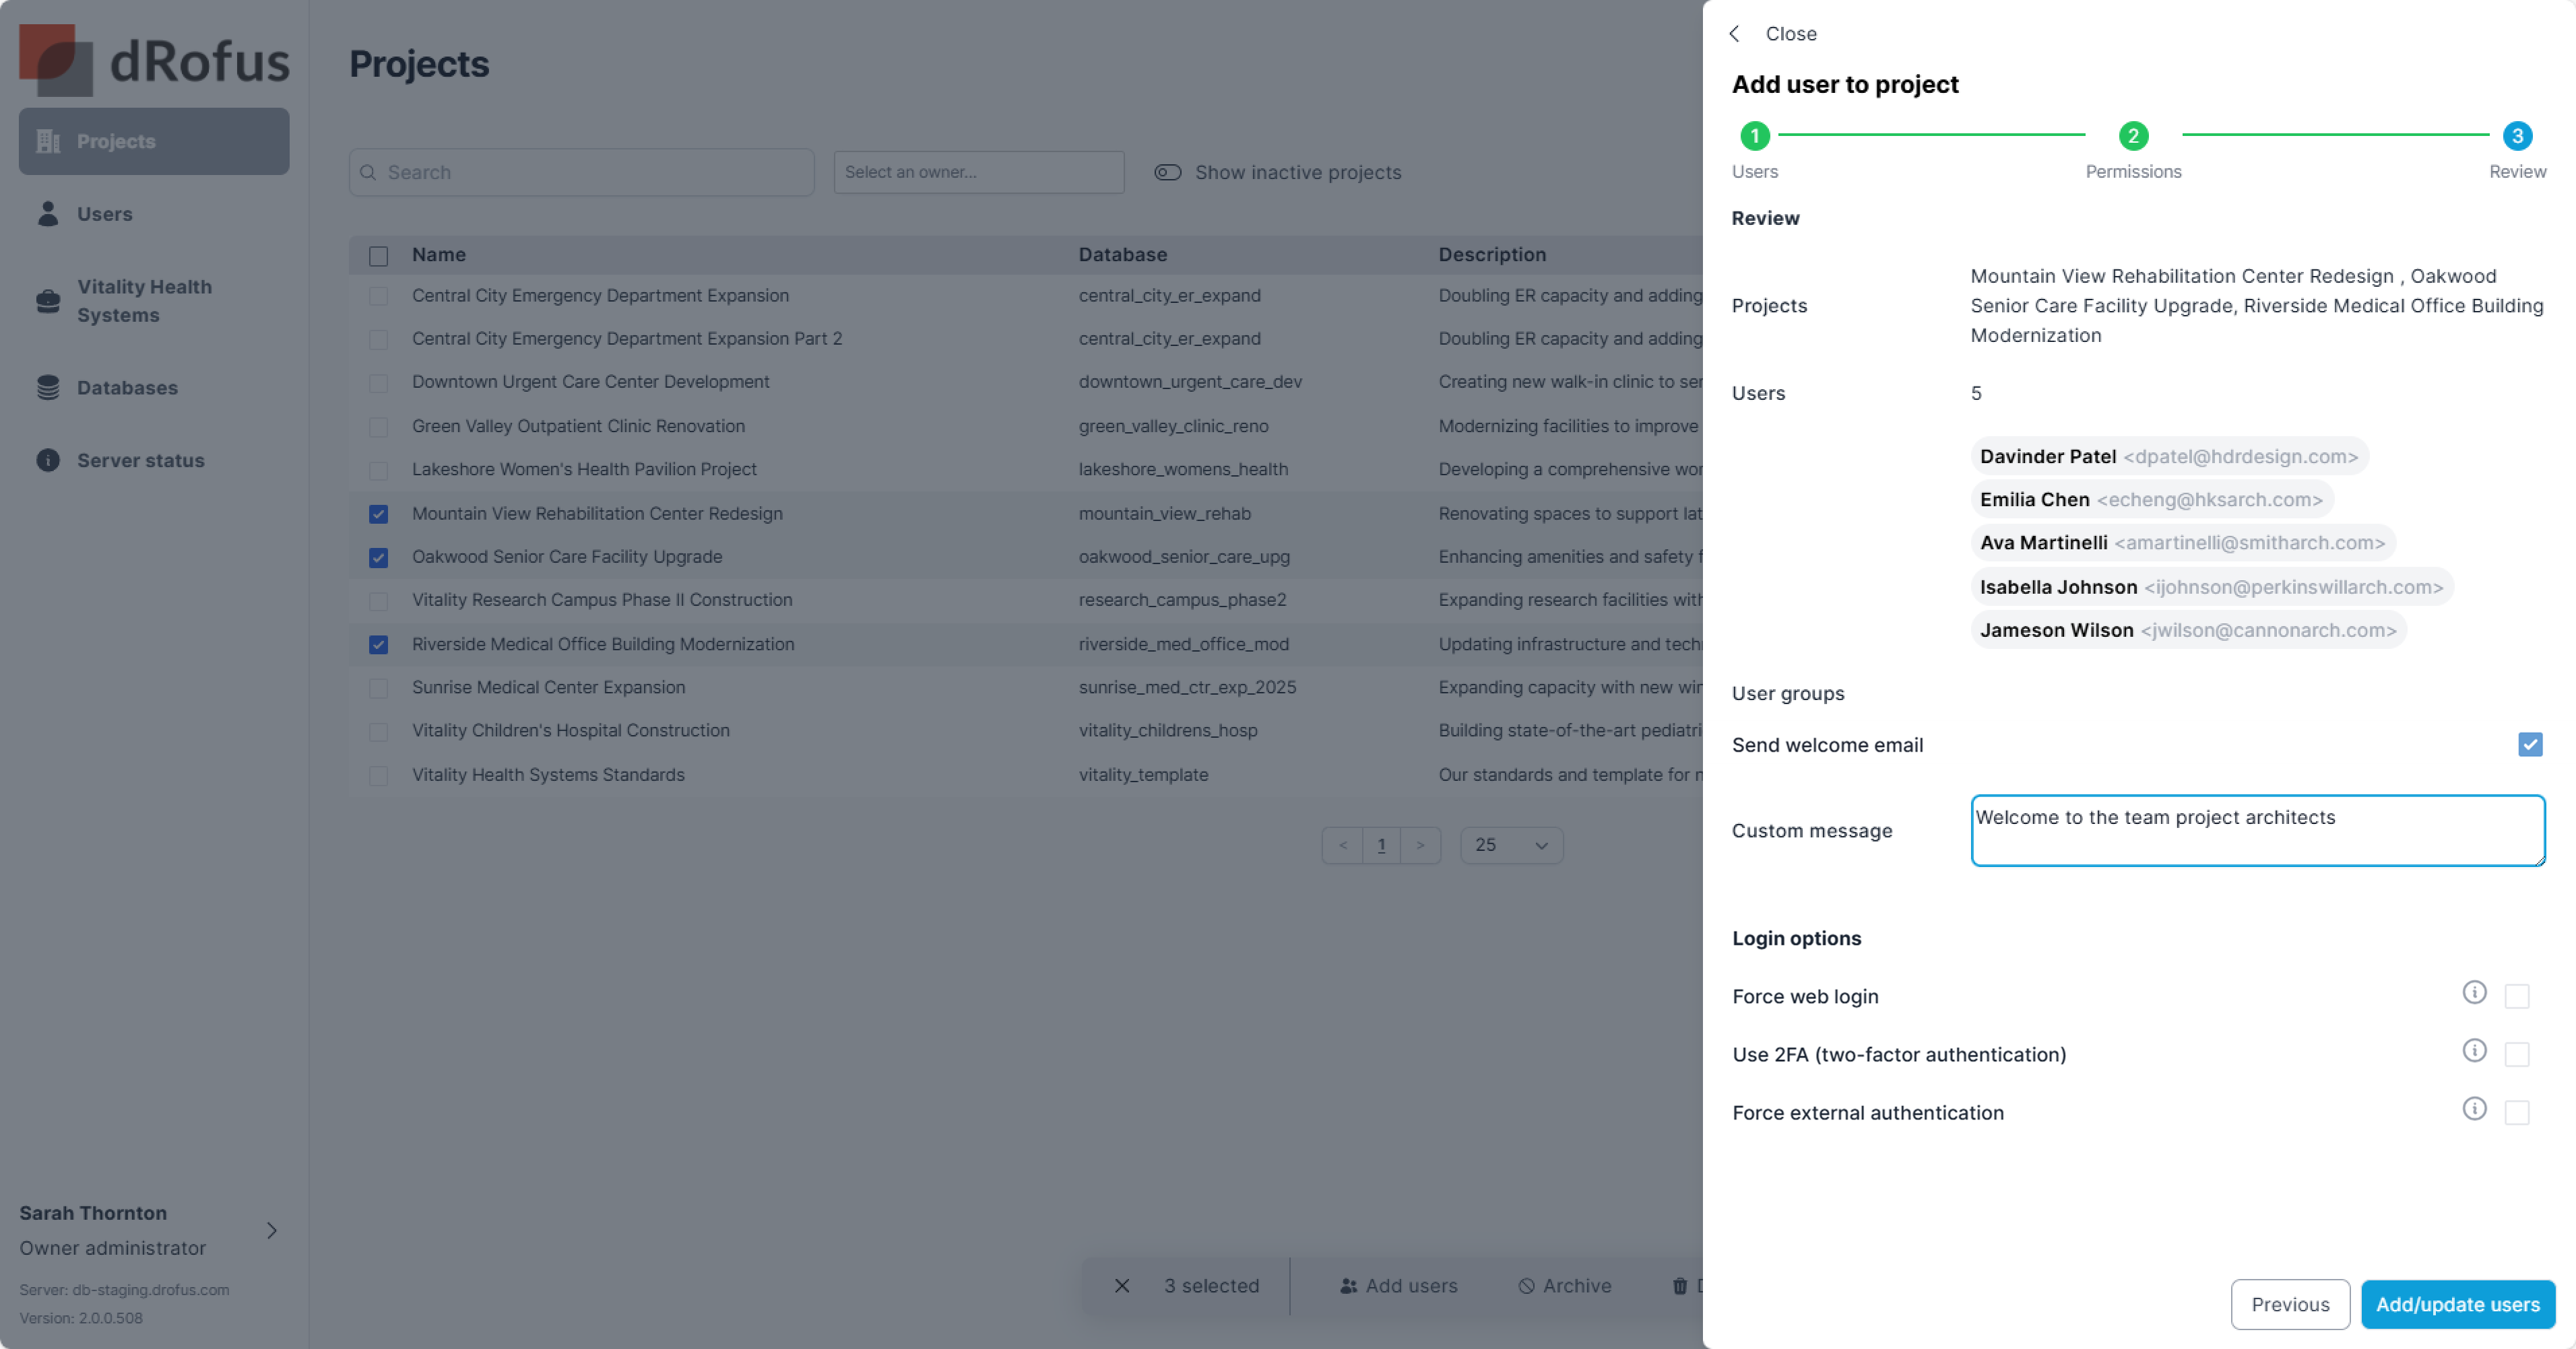
Task: Click vitality_template database cell
Action: click(1143, 774)
